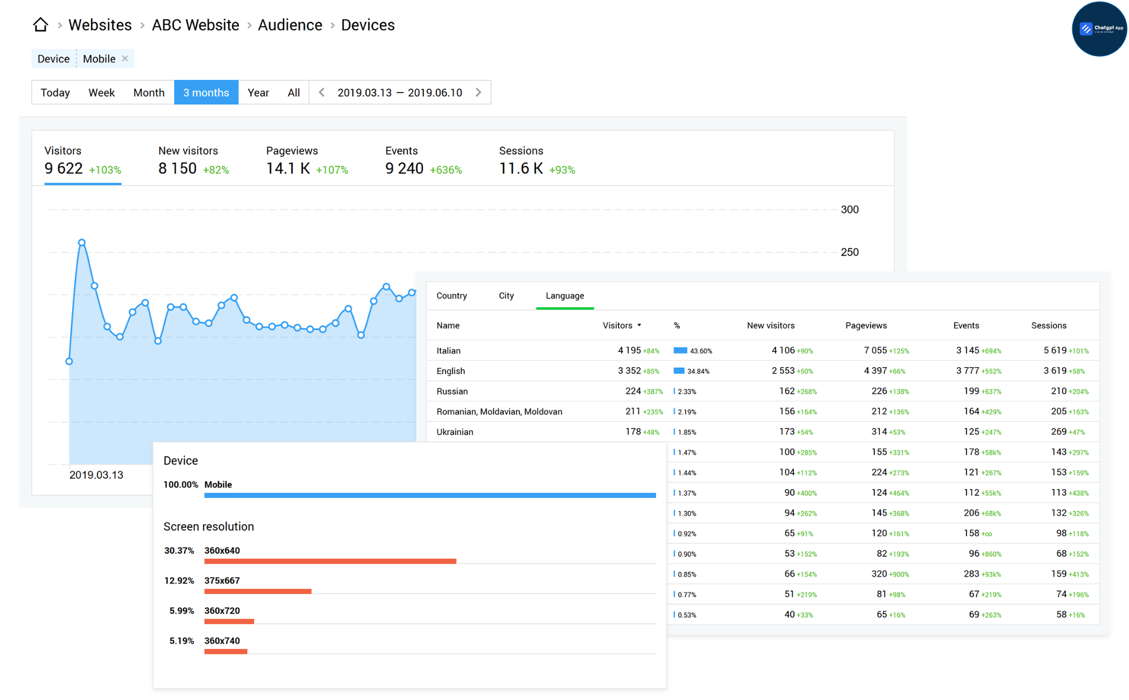Click the first data point on chart

69,361
